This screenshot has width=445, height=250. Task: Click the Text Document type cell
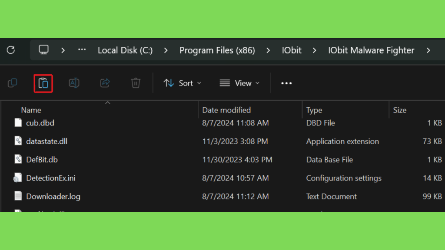[x=332, y=197]
